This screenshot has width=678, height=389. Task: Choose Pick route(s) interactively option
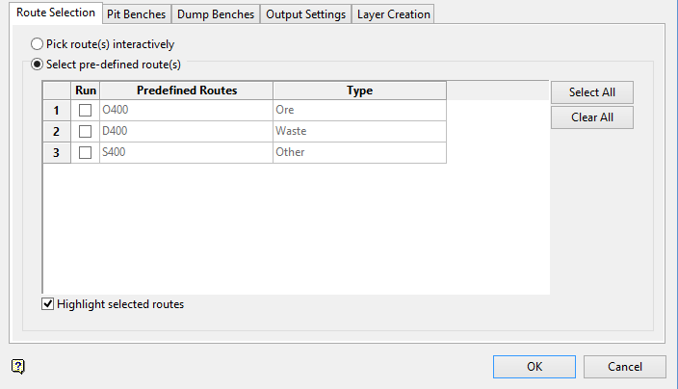(x=38, y=44)
